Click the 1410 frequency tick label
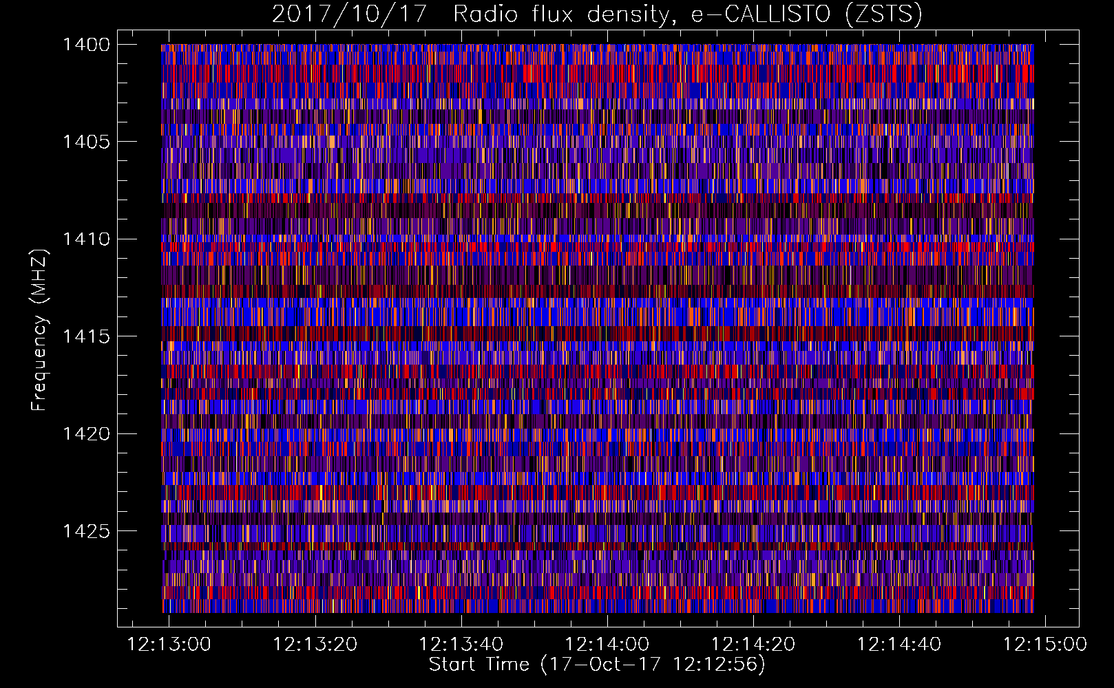Viewport: 1114px width, 688px height. click(87, 239)
